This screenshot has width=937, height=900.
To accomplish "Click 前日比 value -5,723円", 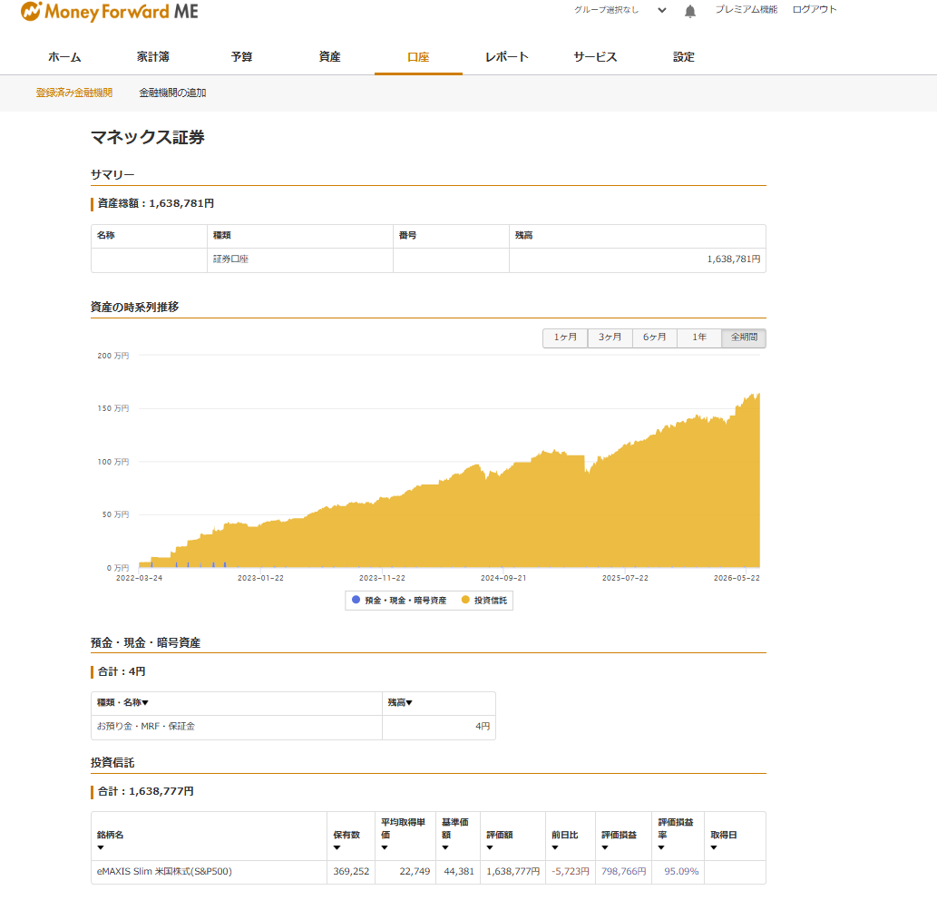I will click(x=570, y=871).
